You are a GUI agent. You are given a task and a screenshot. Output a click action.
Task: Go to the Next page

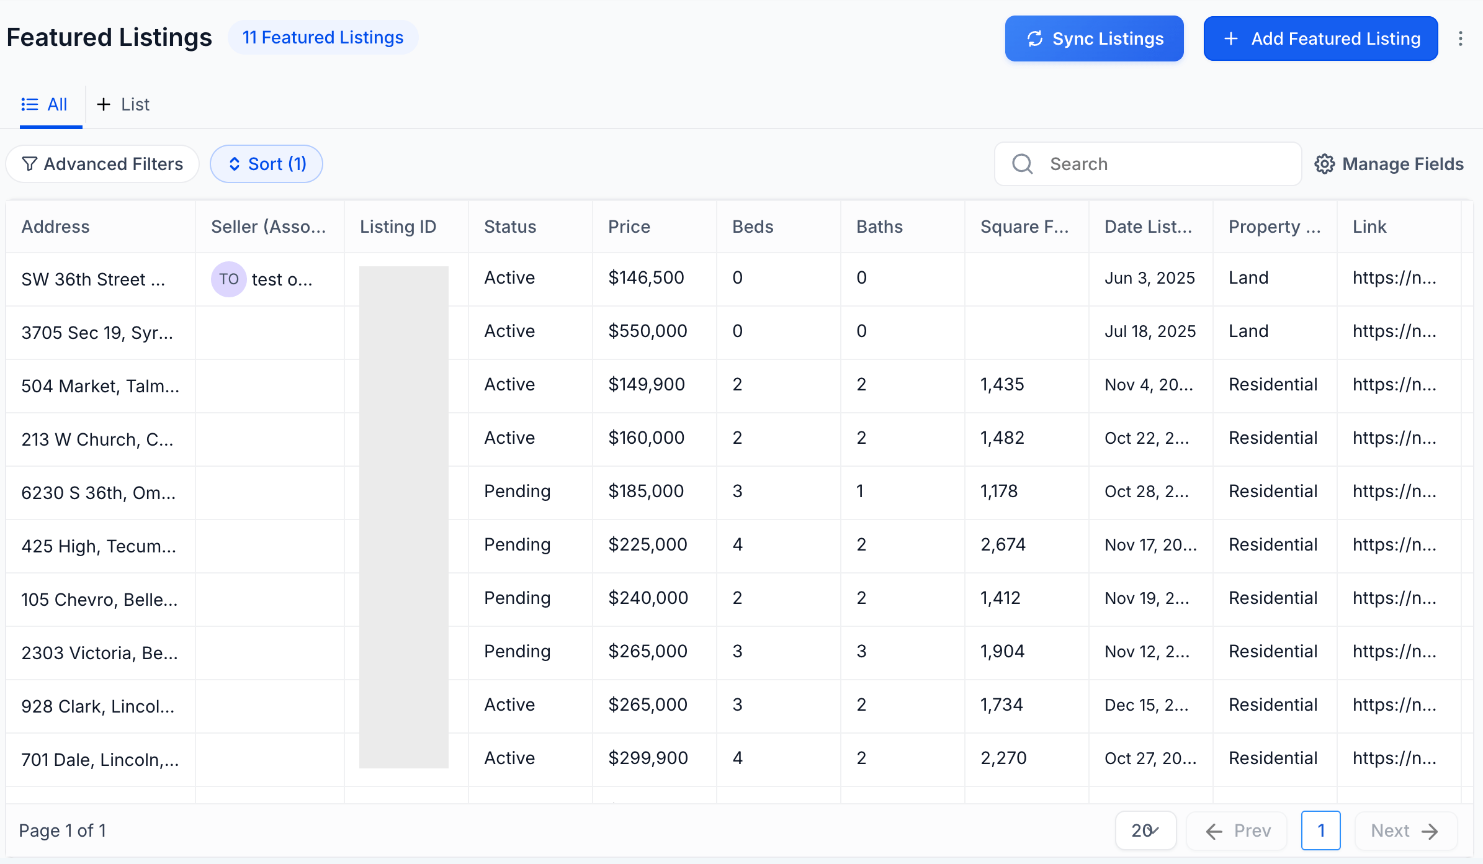click(x=1405, y=830)
